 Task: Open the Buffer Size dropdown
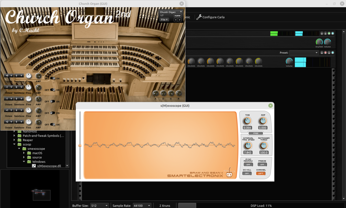[99, 206]
